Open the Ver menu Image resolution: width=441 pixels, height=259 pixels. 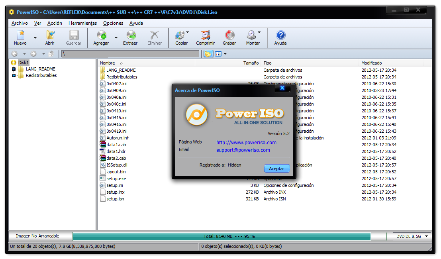point(37,23)
